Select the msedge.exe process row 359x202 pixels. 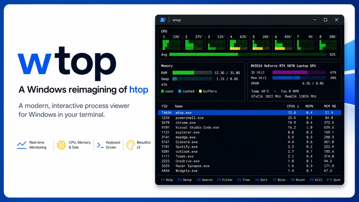pyautogui.click(x=249, y=137)
